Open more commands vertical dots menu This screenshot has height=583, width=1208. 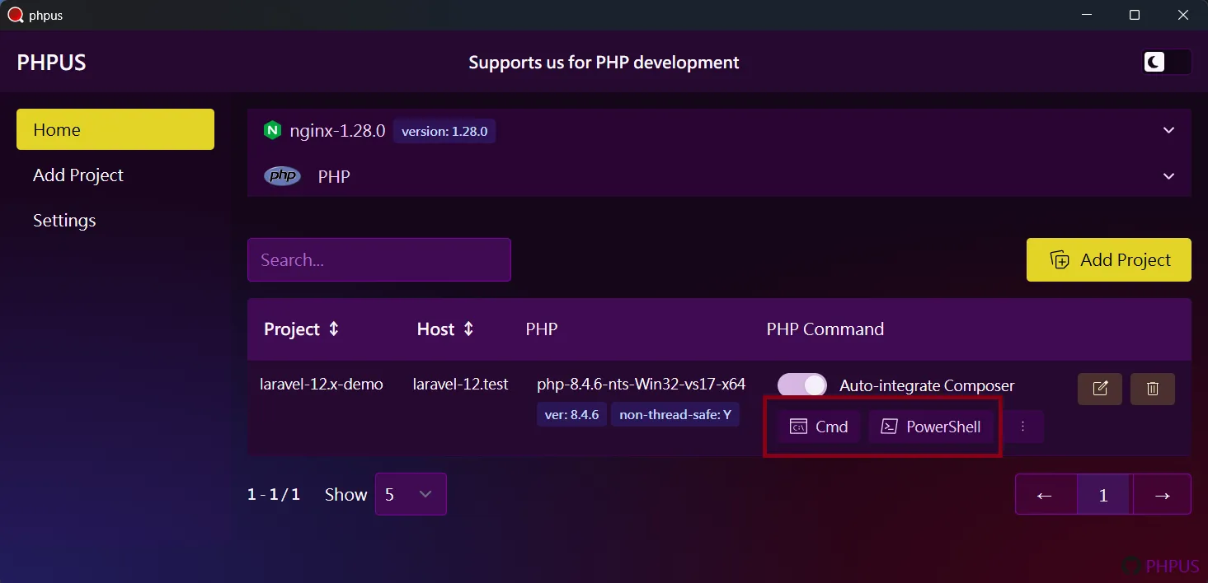pos(1022,427)
